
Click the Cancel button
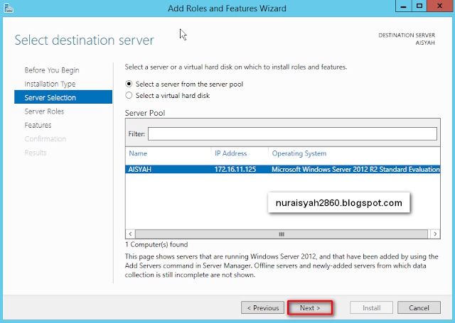[419, 307]
